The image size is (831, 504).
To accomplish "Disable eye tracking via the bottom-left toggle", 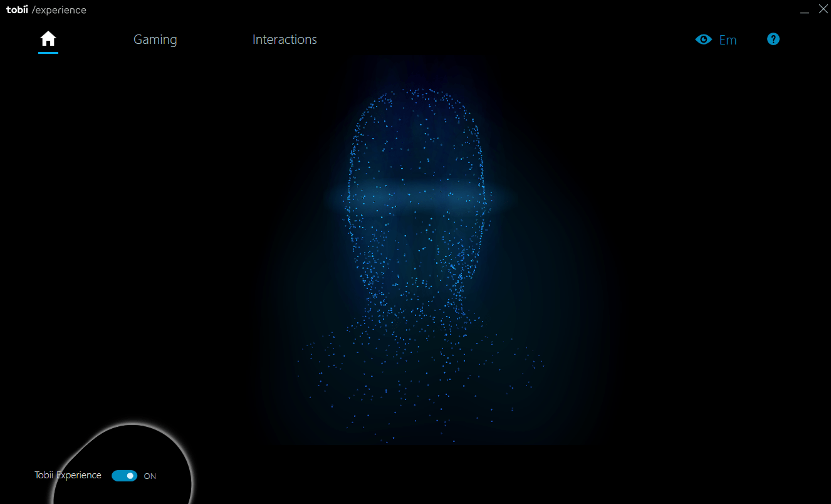I will tap(125, 475).
